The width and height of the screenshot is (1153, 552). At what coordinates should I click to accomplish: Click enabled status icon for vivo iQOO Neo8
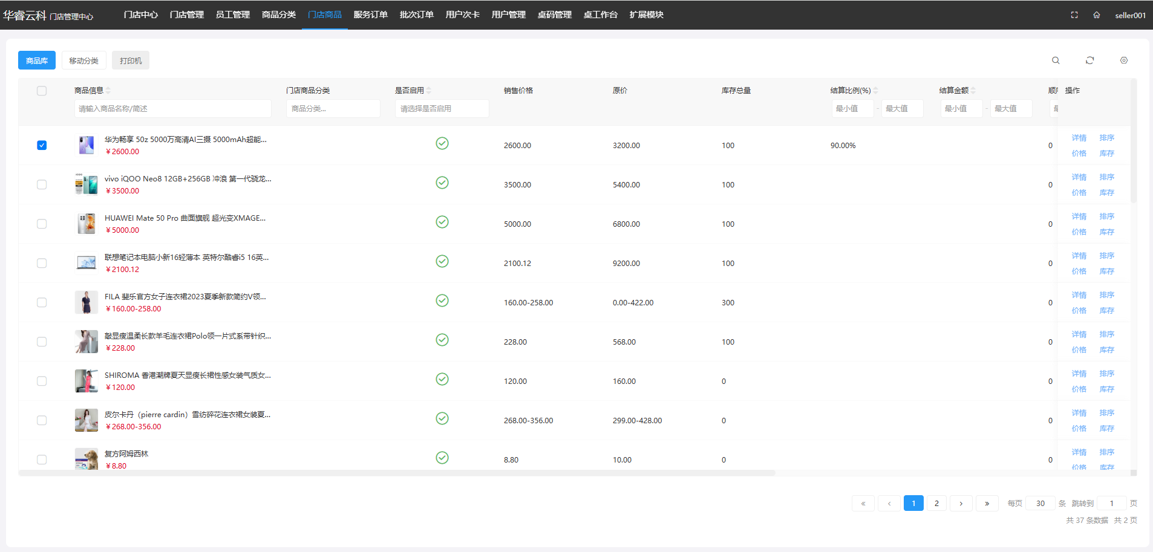442,183
